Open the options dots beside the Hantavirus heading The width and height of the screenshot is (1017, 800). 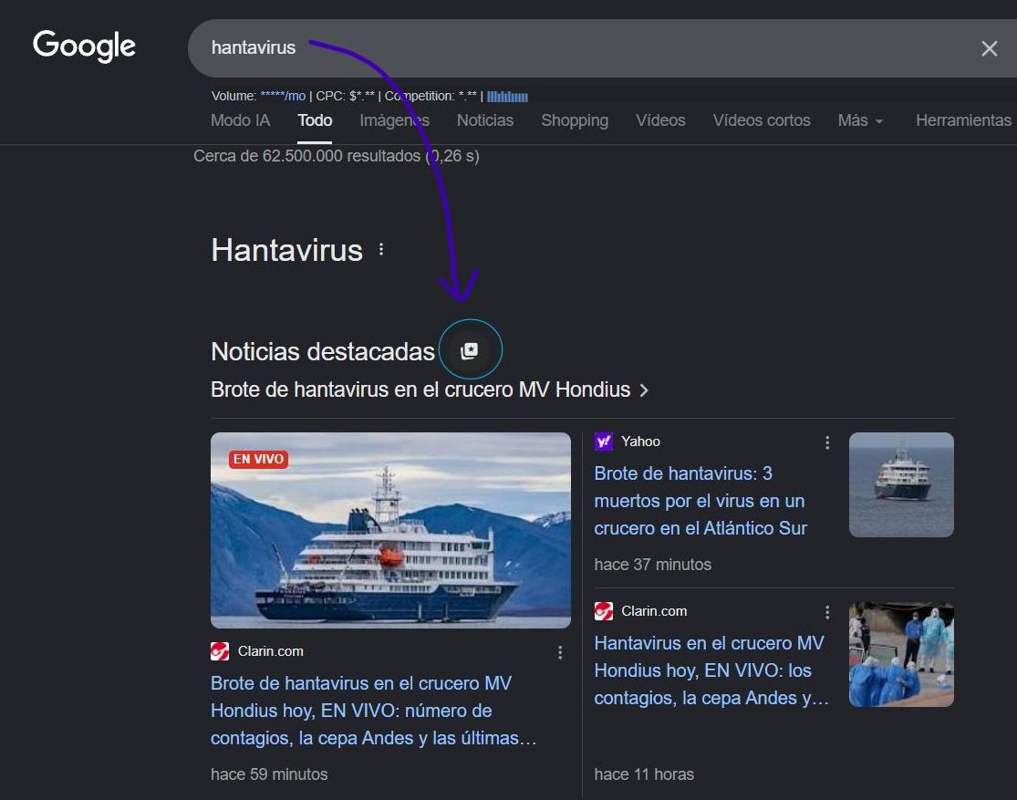[381, 250]
